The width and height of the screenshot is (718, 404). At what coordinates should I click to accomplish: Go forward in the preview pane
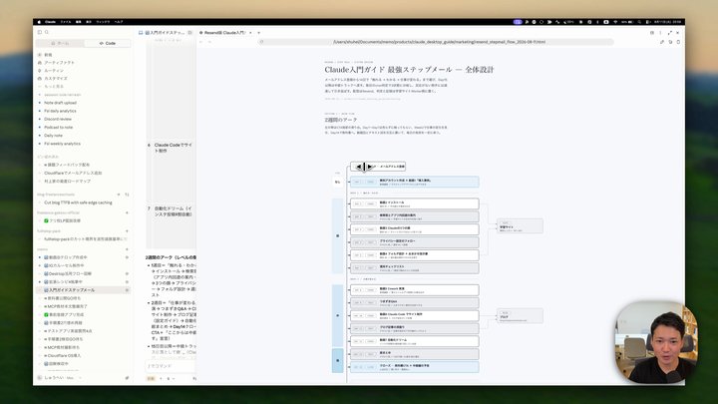(209, 42)
